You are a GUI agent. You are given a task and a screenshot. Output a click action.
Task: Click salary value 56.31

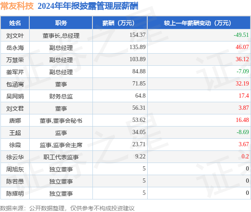tap(139, 108)
